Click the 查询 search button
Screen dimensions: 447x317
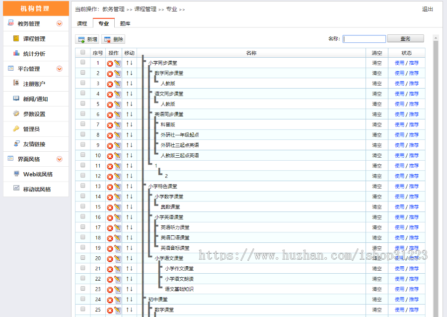point(405,39)
